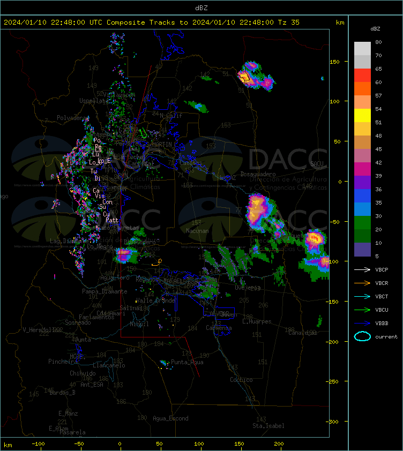Screen dimensions: 403x451
Task: Click the dBZ title at the top
Action: pos(201,8)
